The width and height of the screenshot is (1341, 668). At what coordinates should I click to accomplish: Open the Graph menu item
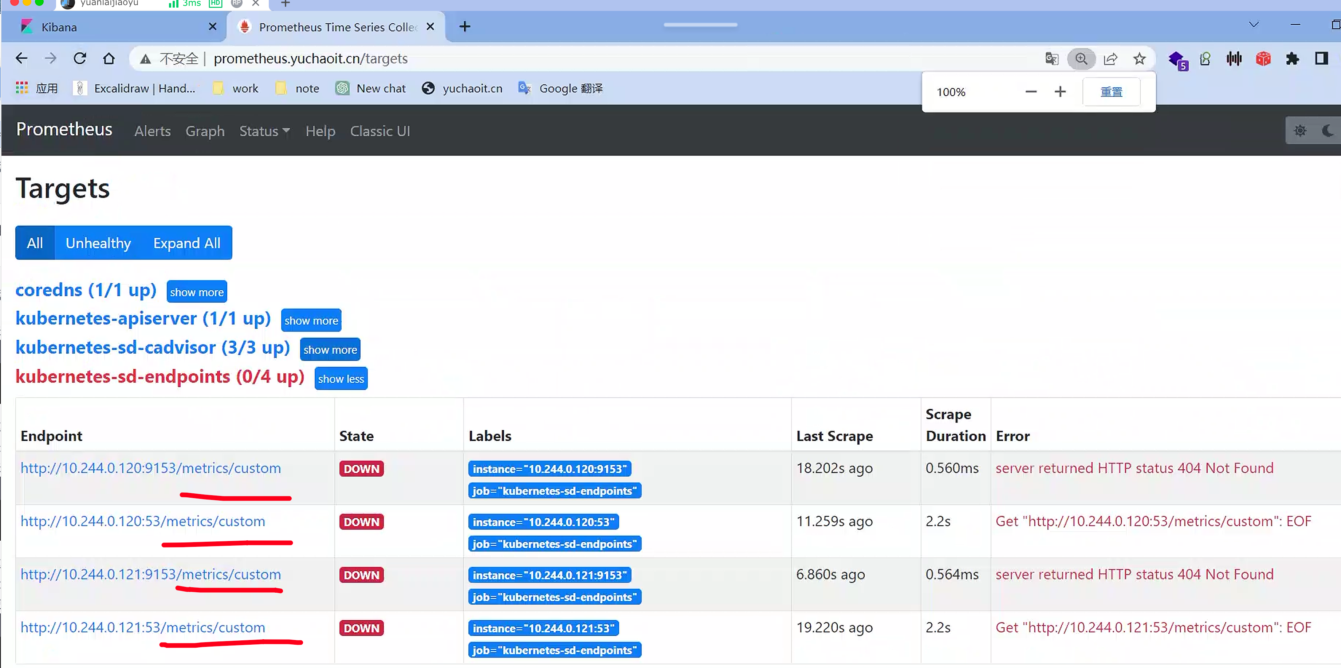[205, 131]
